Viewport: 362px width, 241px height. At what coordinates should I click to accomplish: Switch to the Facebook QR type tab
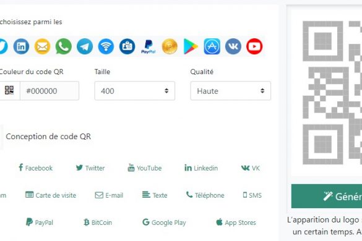tap(35, 168)
